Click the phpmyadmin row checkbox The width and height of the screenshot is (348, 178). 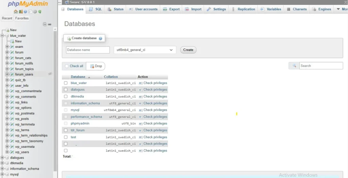(66, 123)
